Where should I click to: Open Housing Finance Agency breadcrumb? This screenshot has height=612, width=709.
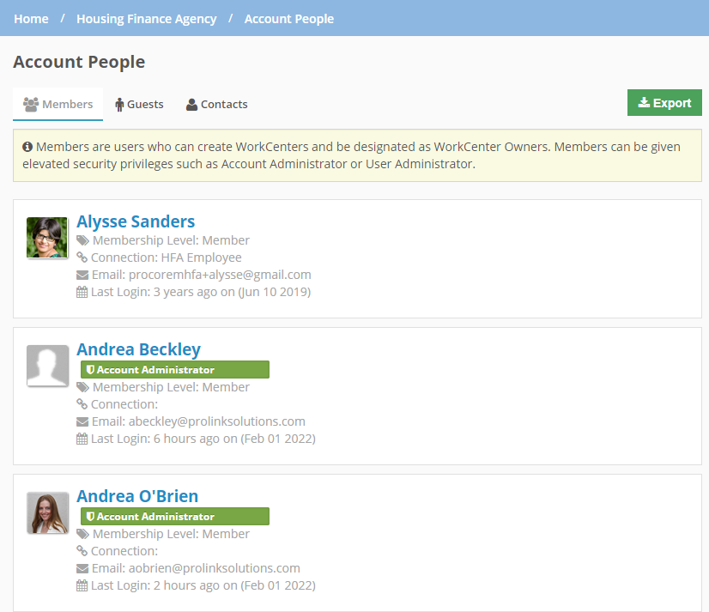147,19
